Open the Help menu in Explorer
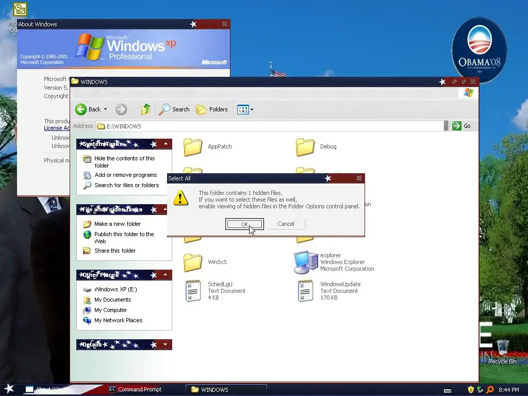The width and height of the screenshot is (528, 396). tap(186, 93)
